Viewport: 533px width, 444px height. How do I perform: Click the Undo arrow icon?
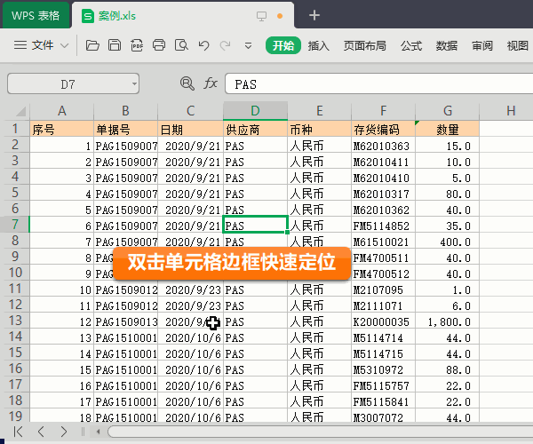[203, 45]
